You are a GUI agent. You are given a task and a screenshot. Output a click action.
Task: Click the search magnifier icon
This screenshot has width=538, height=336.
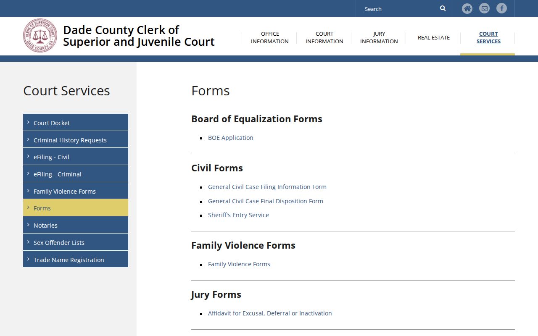tap(443, 8)
